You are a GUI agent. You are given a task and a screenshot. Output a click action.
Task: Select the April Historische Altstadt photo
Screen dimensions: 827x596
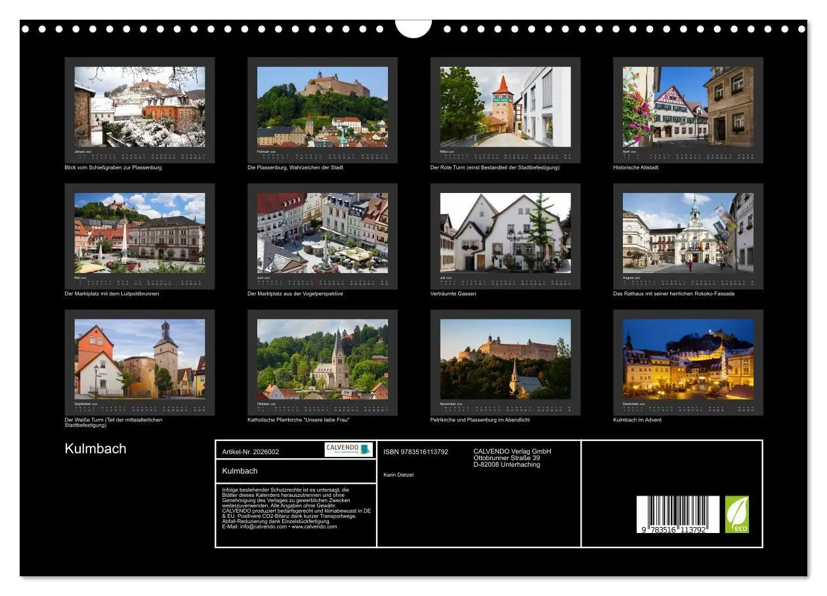[x=688, y=106]
